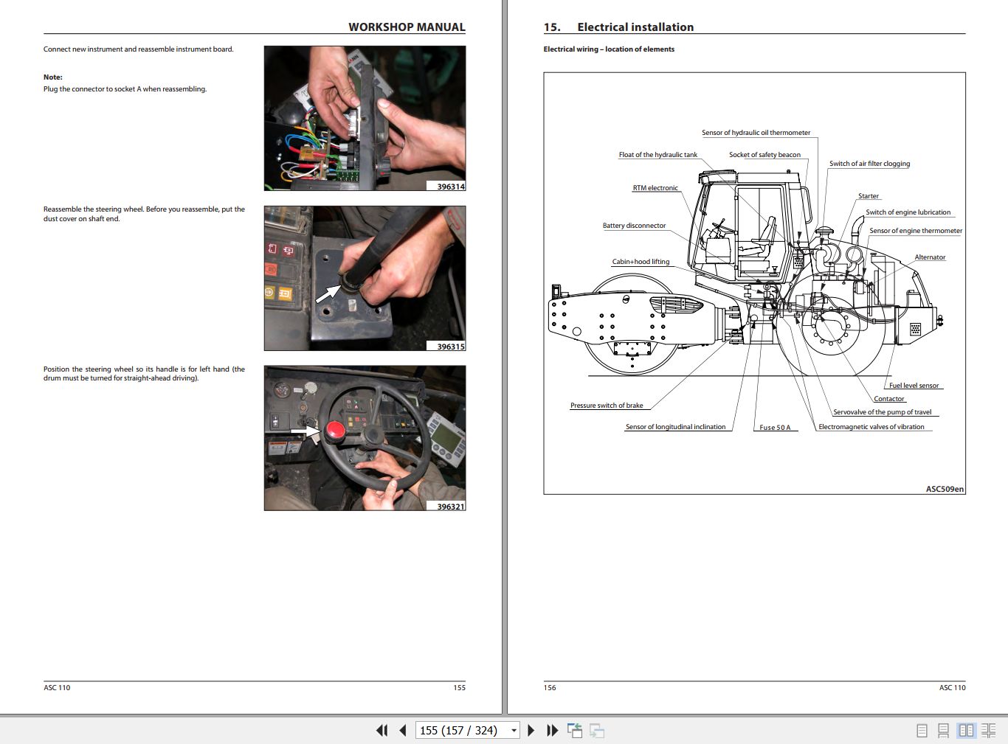Toggle off the active two-page facing view
The width and height of the screenshot is (1008, 744).
967,730
